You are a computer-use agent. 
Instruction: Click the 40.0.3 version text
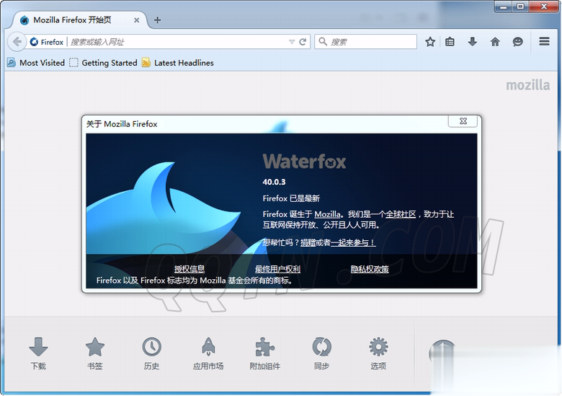pyautogui.click(x=274, y=182)
